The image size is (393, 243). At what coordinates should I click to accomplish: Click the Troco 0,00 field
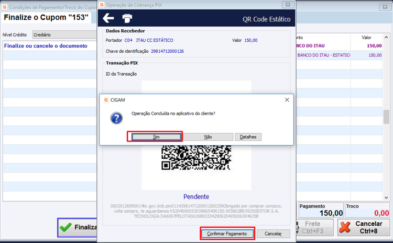pyautogui.click(x=367, y=210)
